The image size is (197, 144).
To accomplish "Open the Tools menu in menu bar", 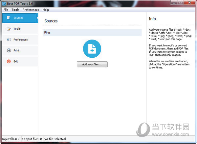I will (x=15, y=10).
